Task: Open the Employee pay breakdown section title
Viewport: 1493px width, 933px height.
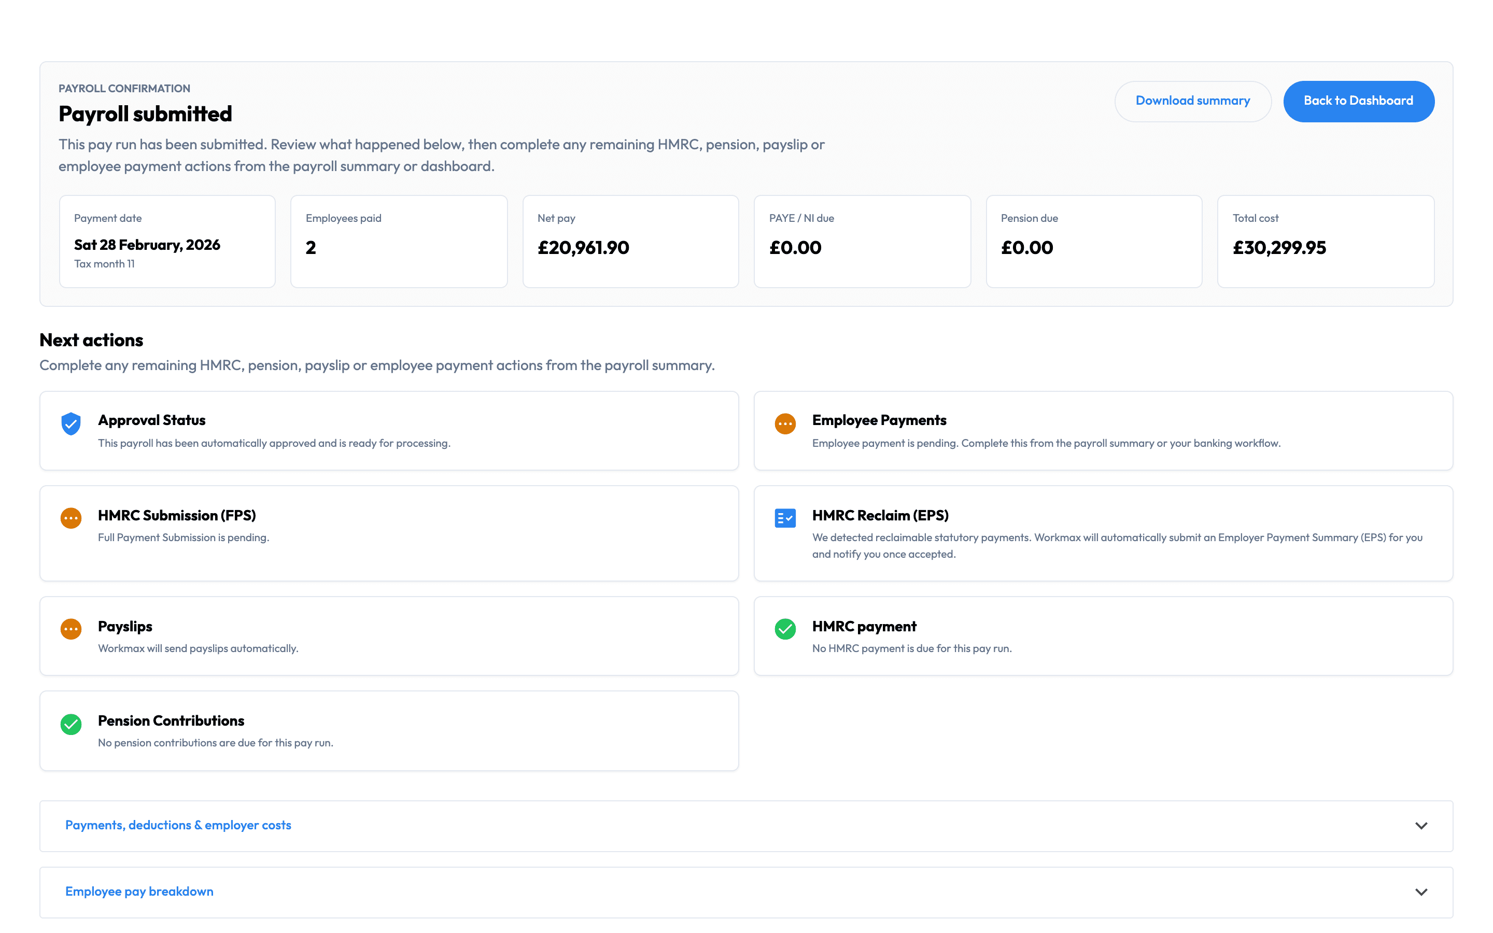Action: [139, 891]
